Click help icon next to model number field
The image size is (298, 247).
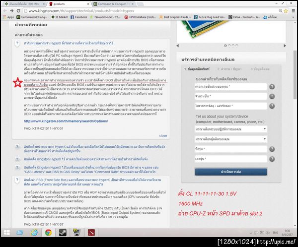click(272, 159)
